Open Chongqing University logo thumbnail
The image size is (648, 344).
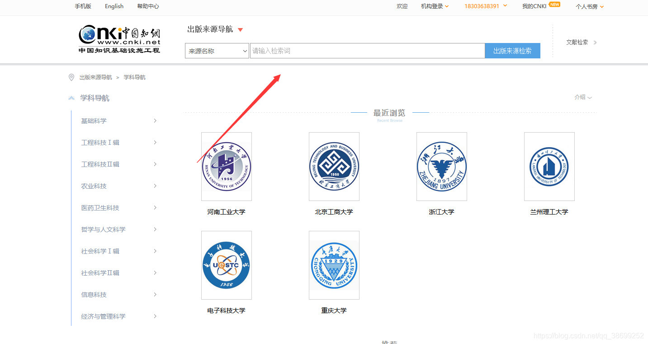(x=334, y=265)
